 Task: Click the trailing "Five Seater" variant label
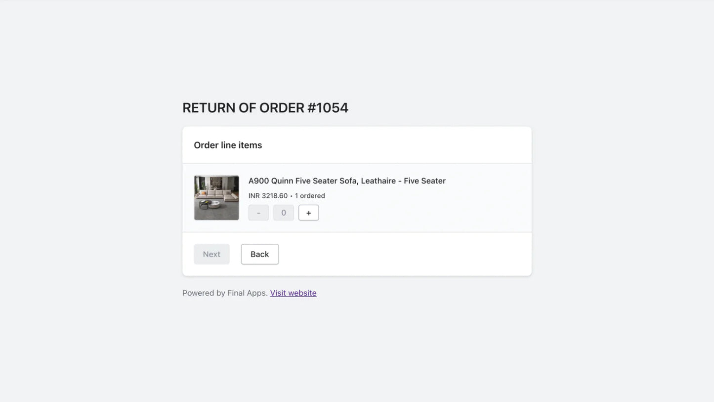pos(424,181)
